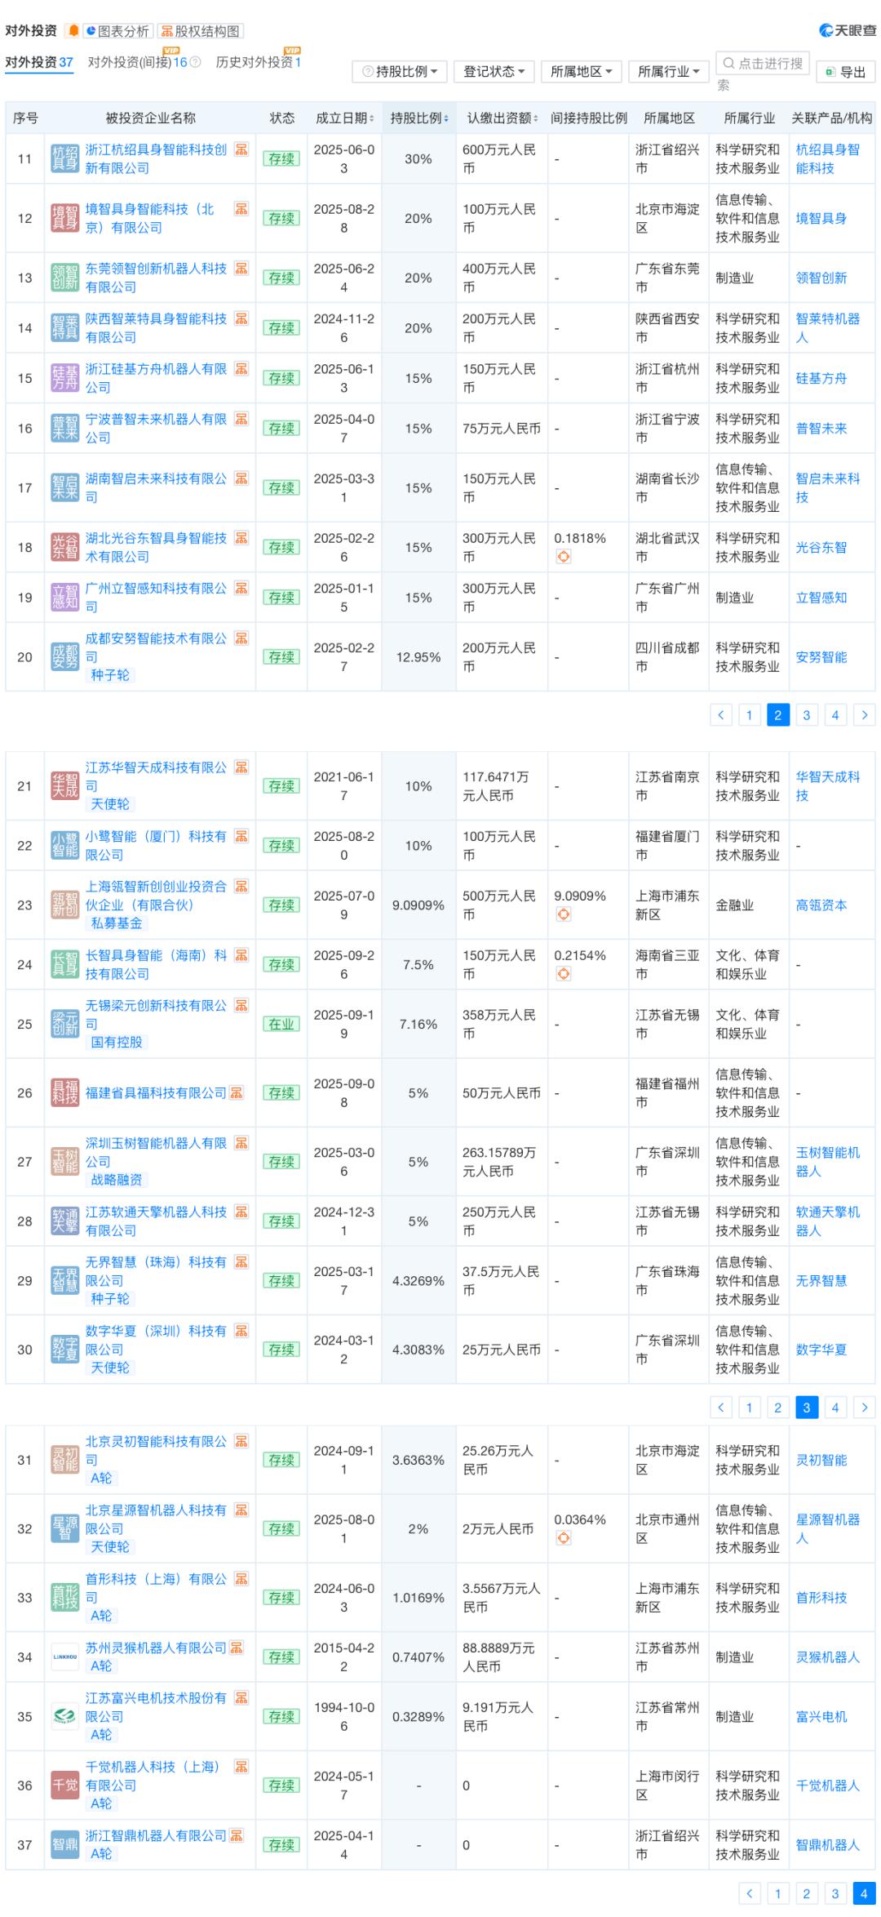
Task: Sort table by 持股比例 column header
Action: pos(418,118)
